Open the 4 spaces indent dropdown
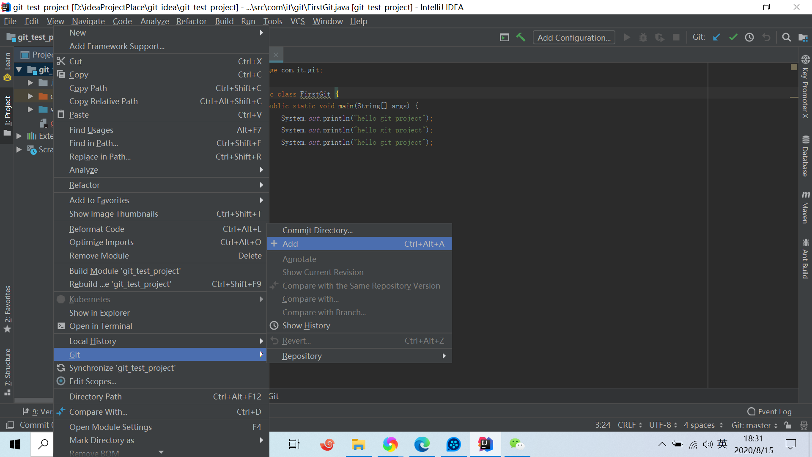Viewport: 812px width, 457px height. (x=703, y=425)
